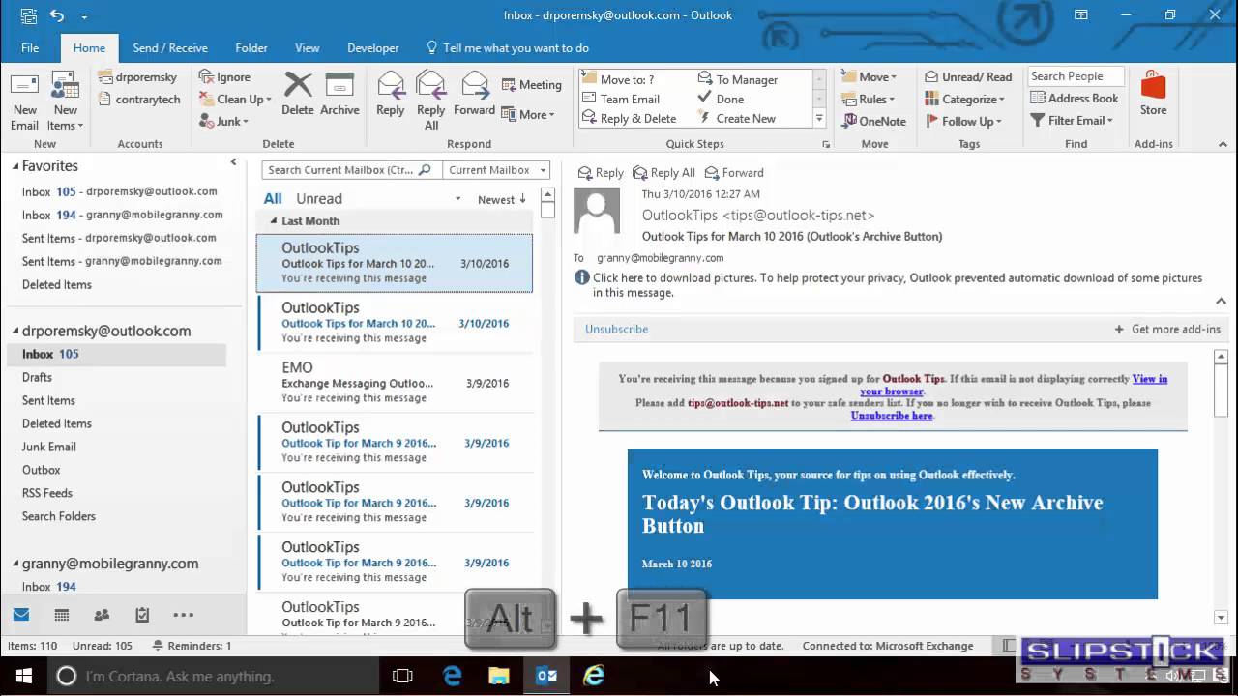Open navigation options ellipsis
The height and width of the screenshot is (696, 1238).
(x=183, y=615)
